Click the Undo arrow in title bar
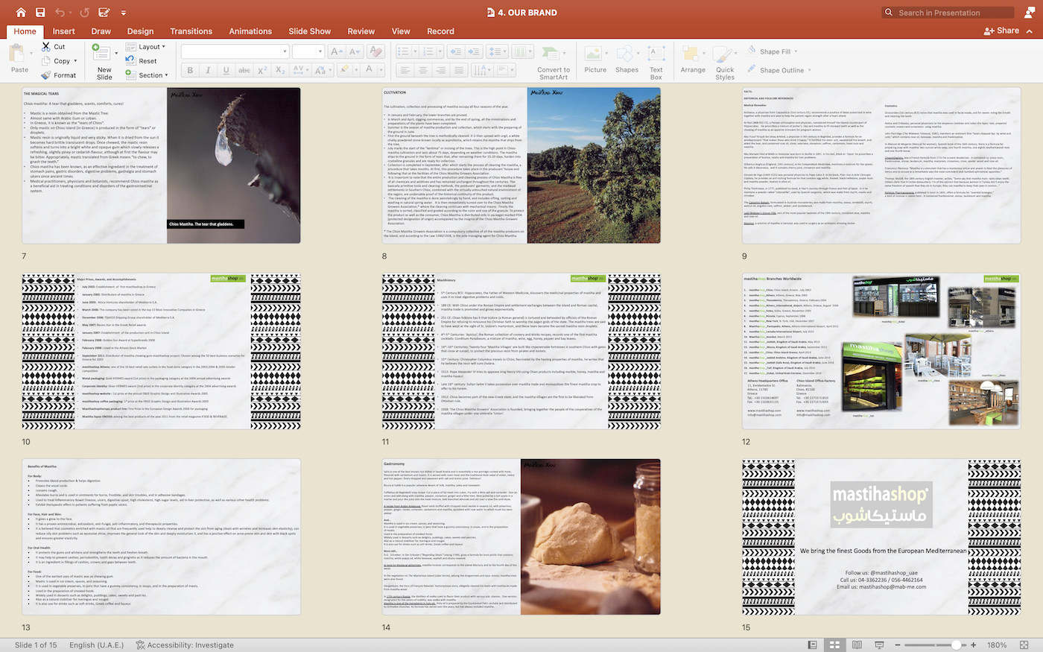1043x652 pixels. [60, 12]
